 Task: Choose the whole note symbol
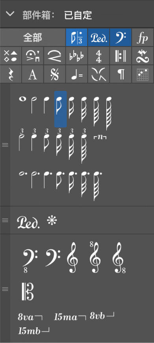22,99
